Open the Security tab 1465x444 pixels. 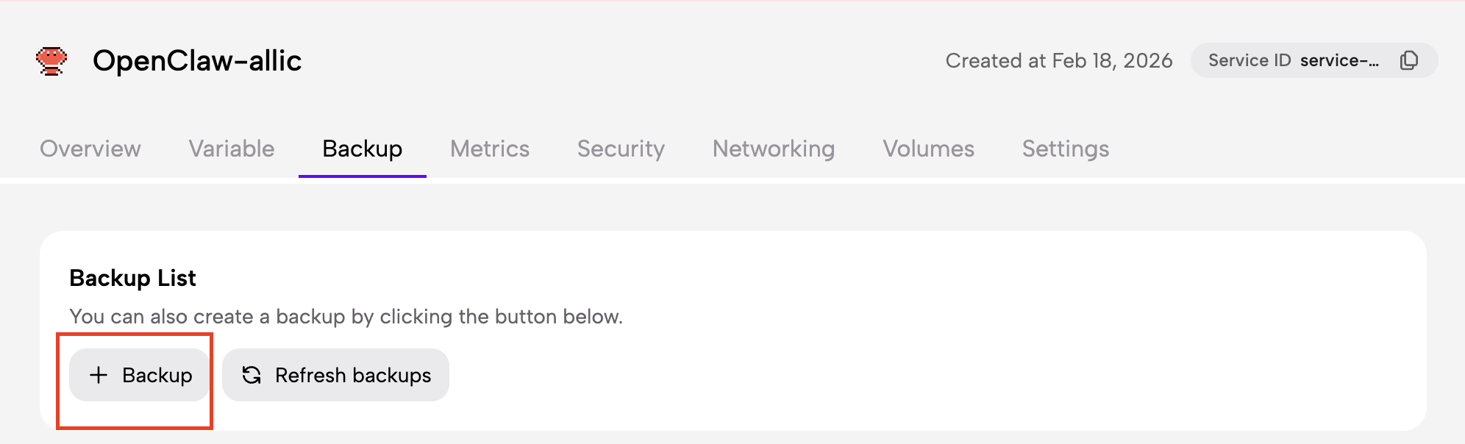pos(621,148)
